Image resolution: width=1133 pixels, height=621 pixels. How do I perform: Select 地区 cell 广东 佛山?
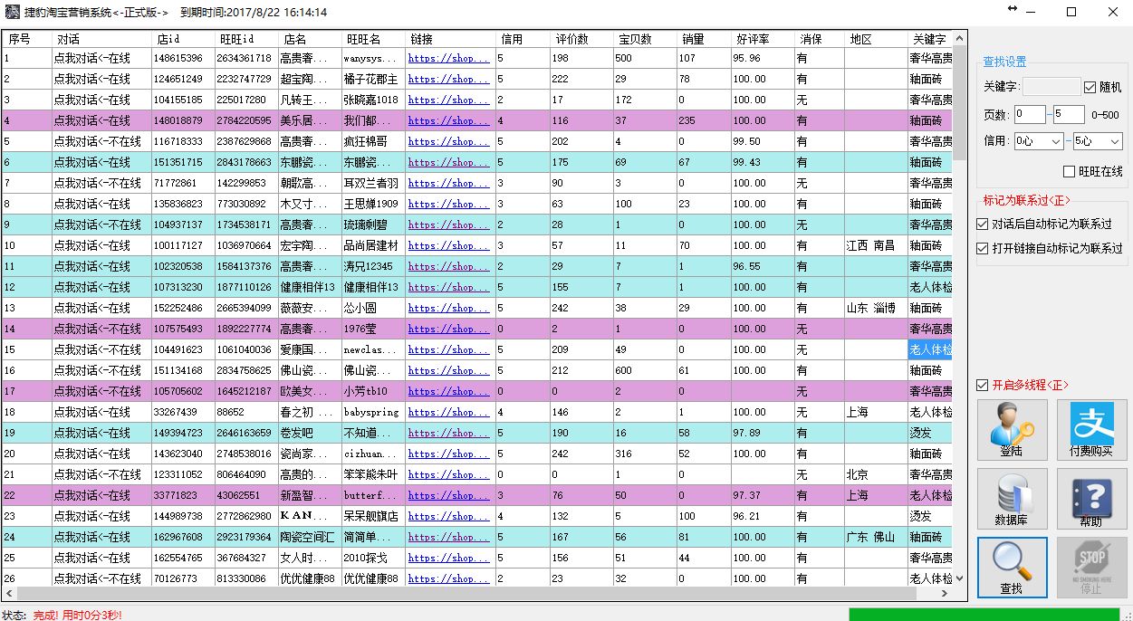pos(876,537)
